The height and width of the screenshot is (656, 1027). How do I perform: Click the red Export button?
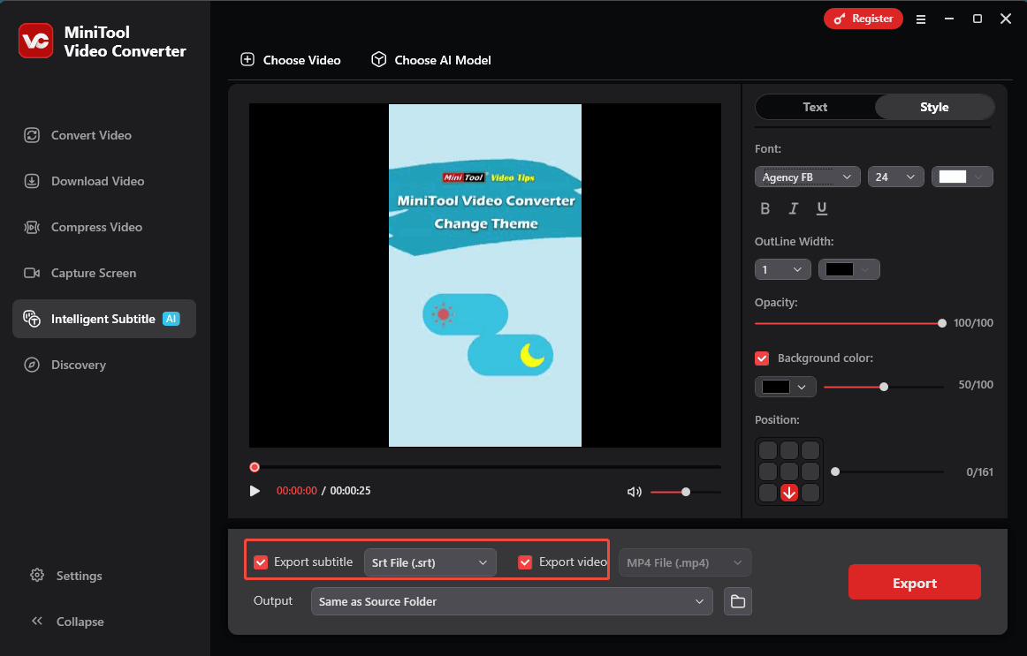click(914, 583)
